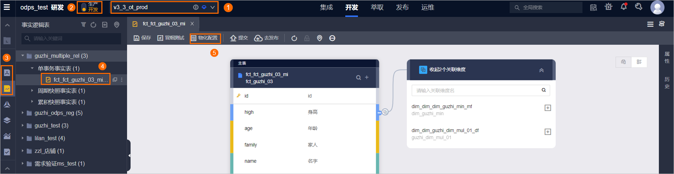Click the alarm siren icon
674x174 pixels.
pos(609,7)
